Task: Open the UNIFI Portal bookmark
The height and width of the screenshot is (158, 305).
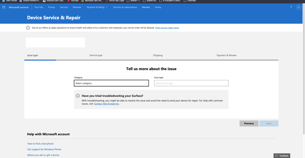Action: [10, 1]
